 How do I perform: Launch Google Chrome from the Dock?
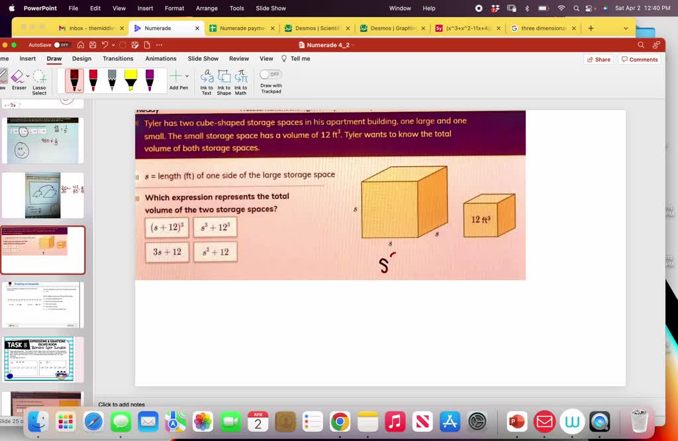click(340, 422)
